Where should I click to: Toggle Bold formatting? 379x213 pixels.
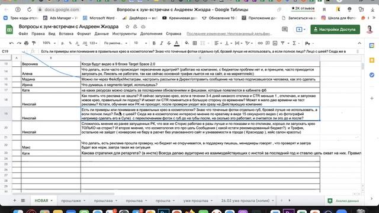pos(154,43)
